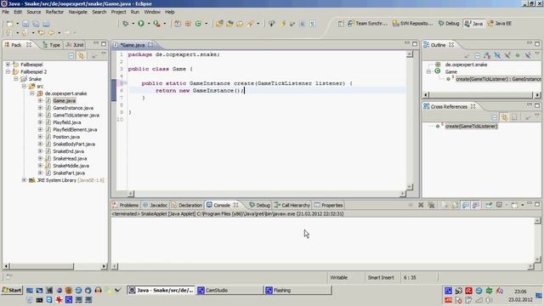Viewport: 544px width, 306px height.
Task: Switch to the Java EE perspective
Action: (500, 23)
